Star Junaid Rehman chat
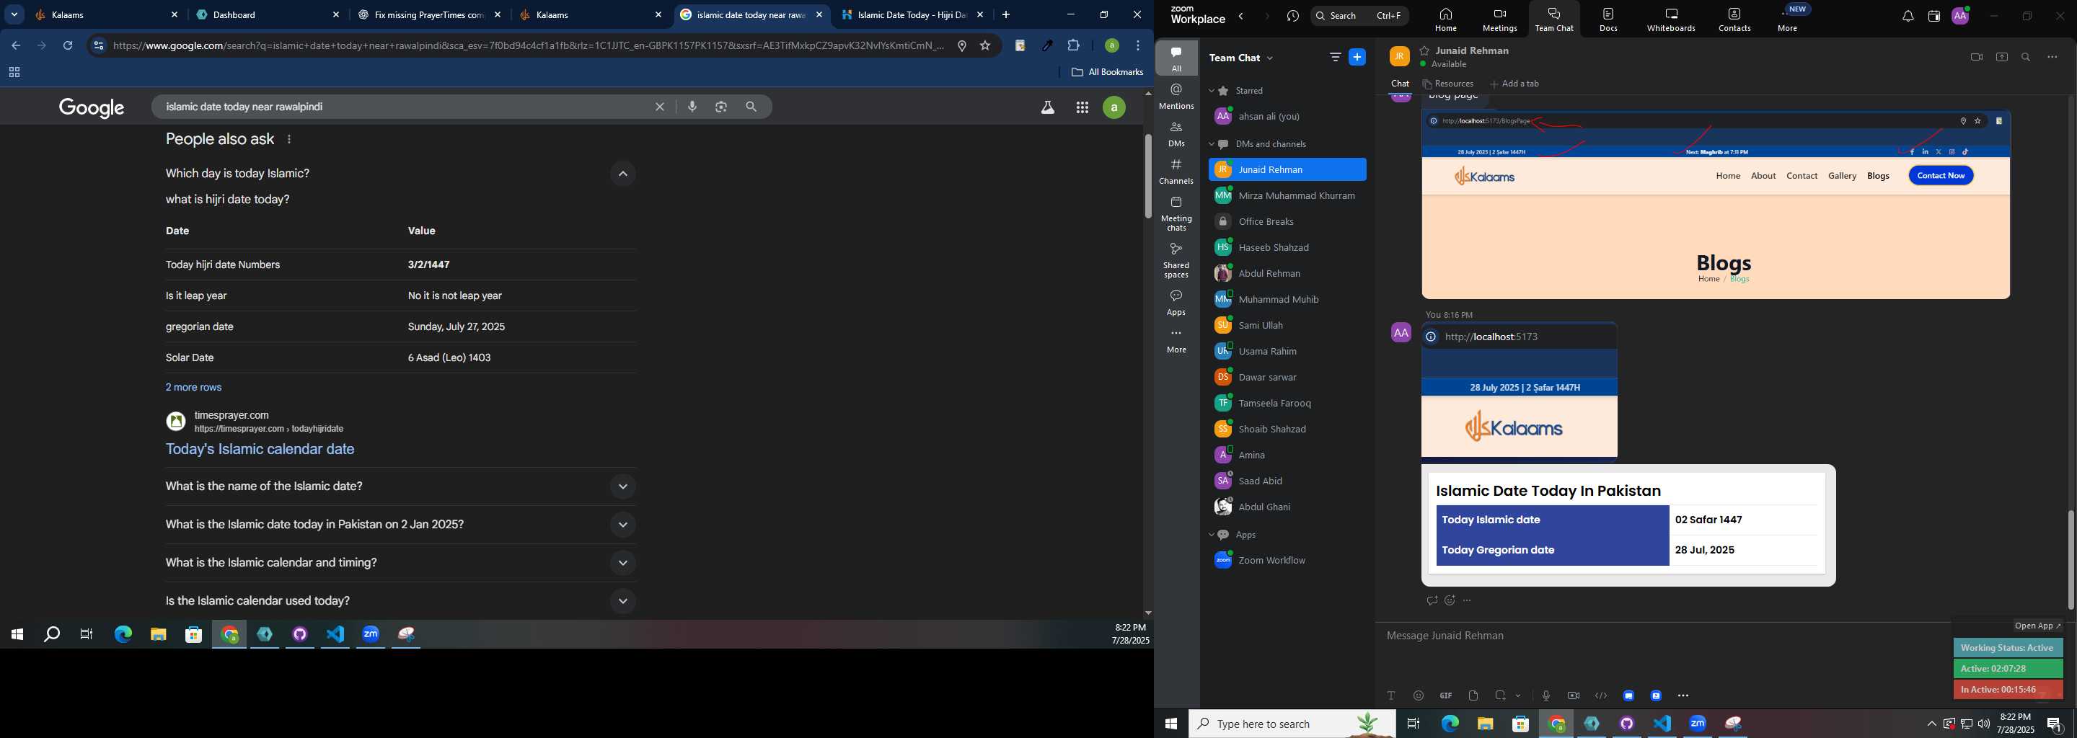The width and height of the screenshot is (2077, 738). (x=1425, y=50)
